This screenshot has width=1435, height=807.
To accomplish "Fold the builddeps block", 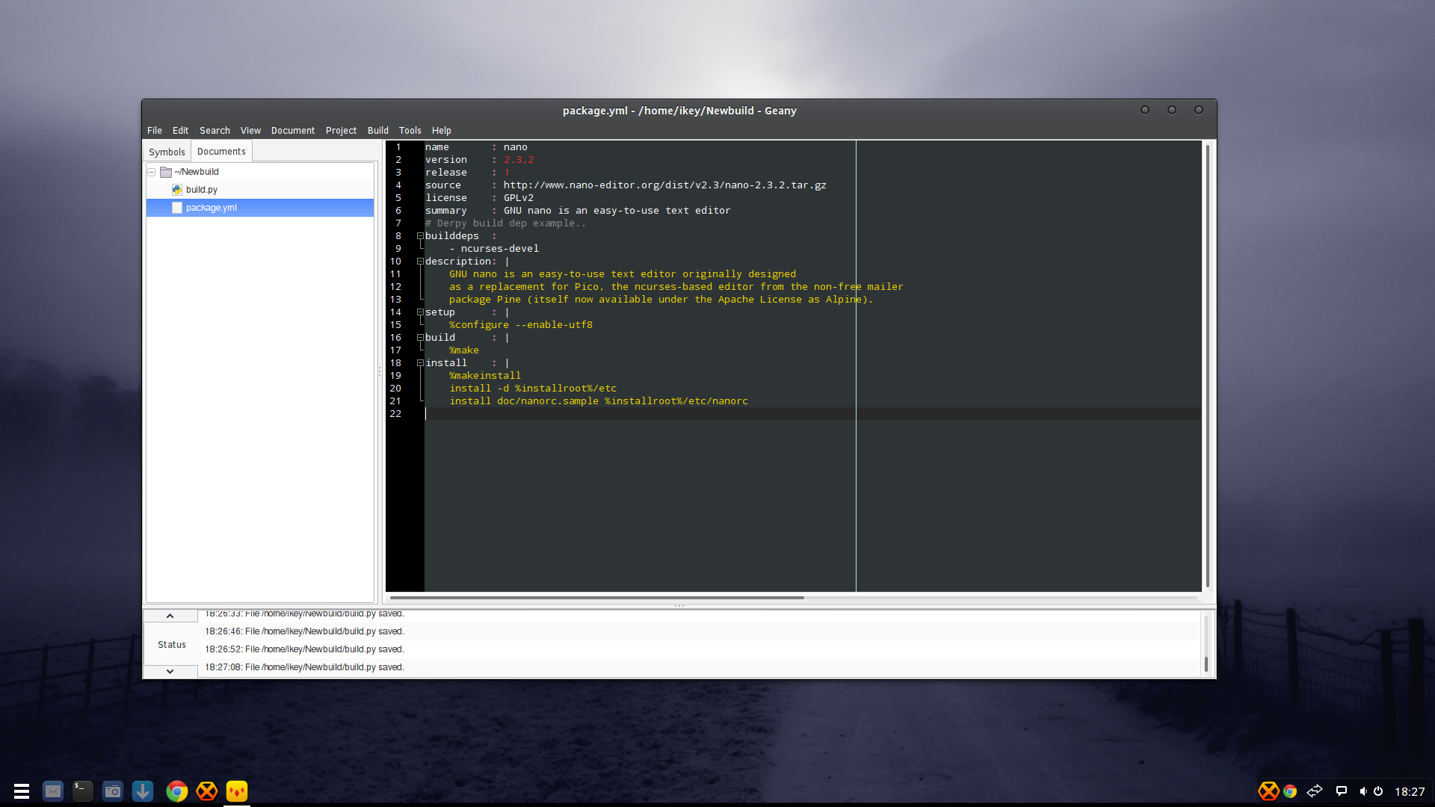I will point(420,236).
